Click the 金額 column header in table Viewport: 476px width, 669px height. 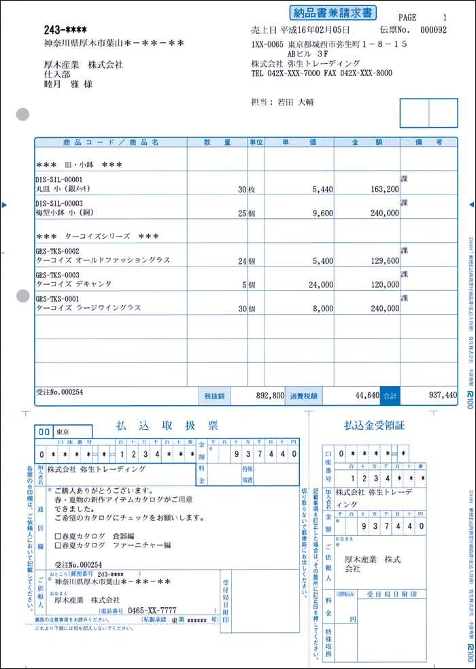pos(367,143)
